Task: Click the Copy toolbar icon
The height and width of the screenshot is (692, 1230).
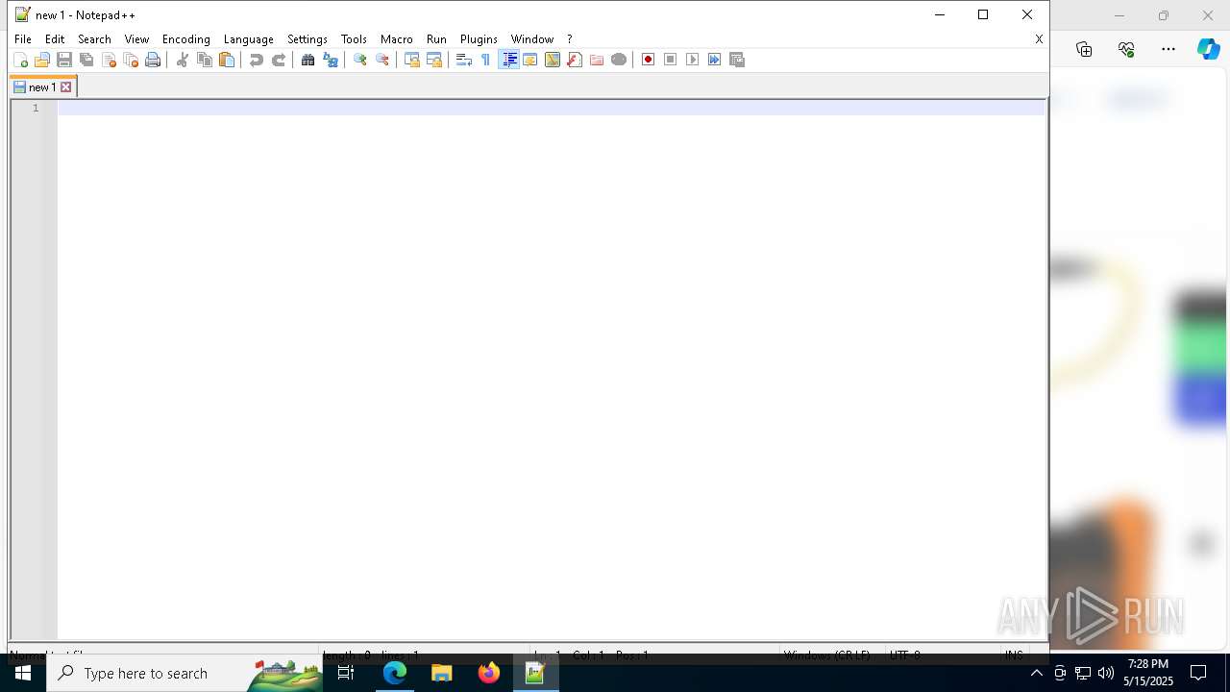Action: 205,60
